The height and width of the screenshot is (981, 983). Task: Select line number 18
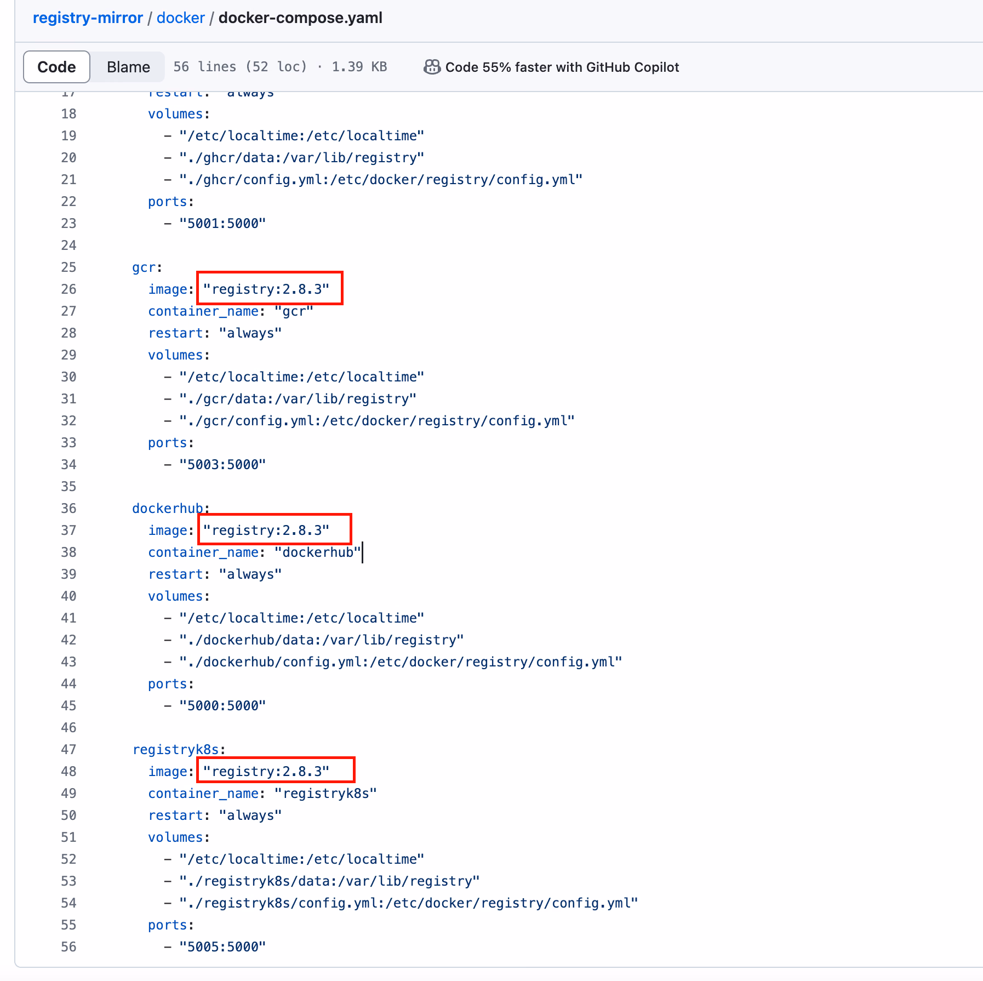68,114
